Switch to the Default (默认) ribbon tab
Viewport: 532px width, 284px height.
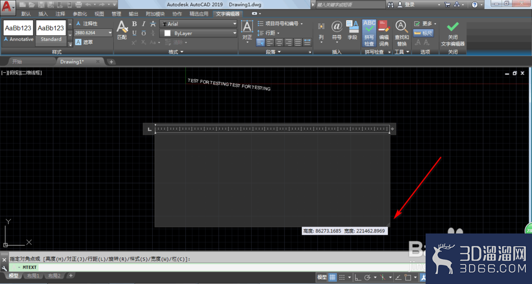[x=26, y=14]
